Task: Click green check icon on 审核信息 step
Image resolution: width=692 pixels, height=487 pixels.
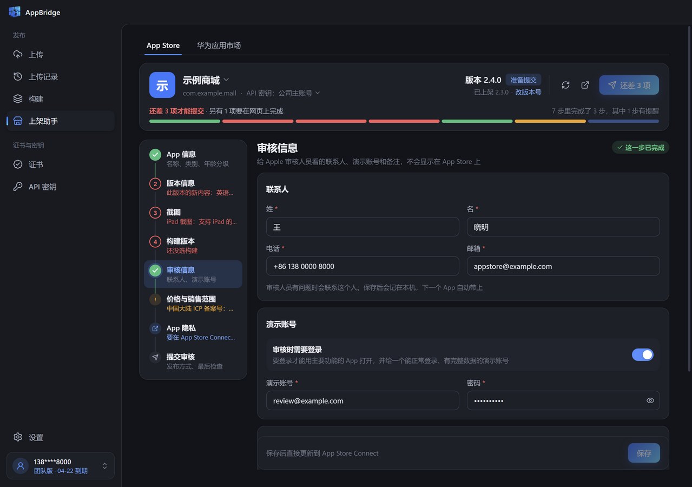Action: [155, 271]
